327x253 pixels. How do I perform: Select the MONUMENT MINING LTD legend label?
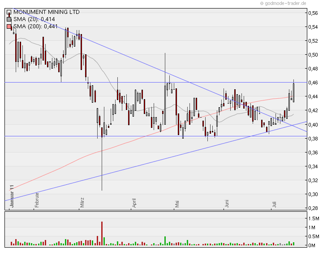47,12
